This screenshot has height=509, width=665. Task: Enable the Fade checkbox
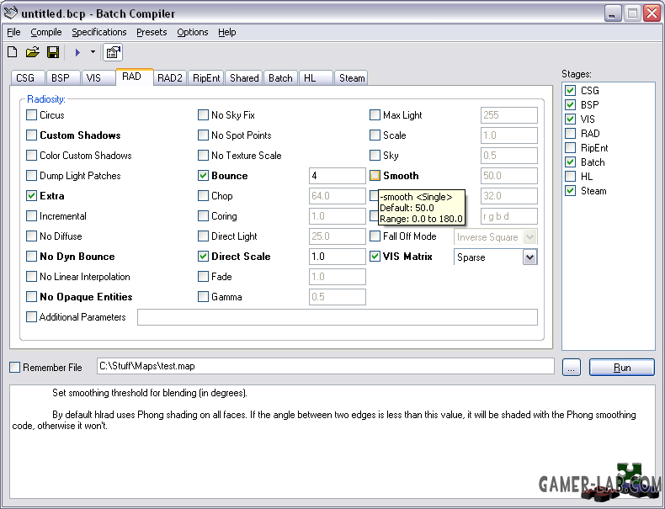click(x=203, y=276)
